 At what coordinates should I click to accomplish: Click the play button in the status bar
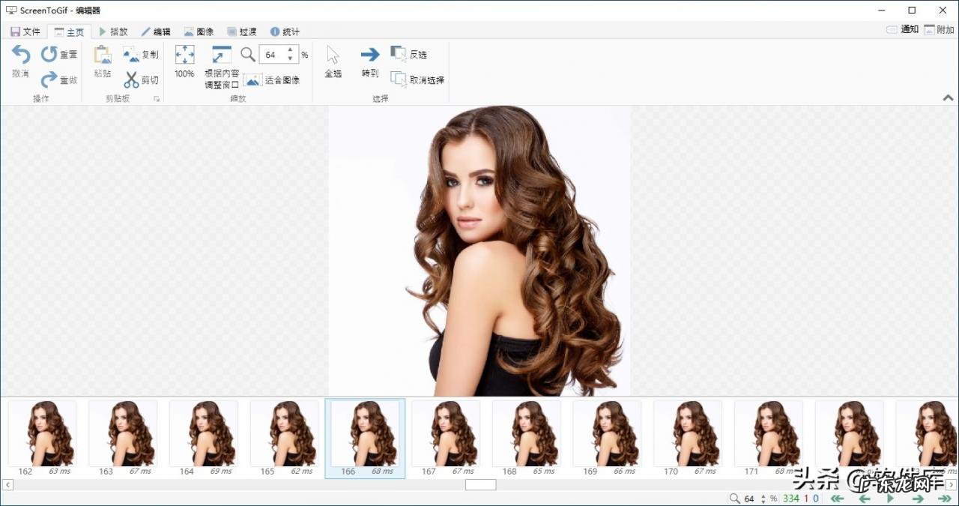(890, 499)
